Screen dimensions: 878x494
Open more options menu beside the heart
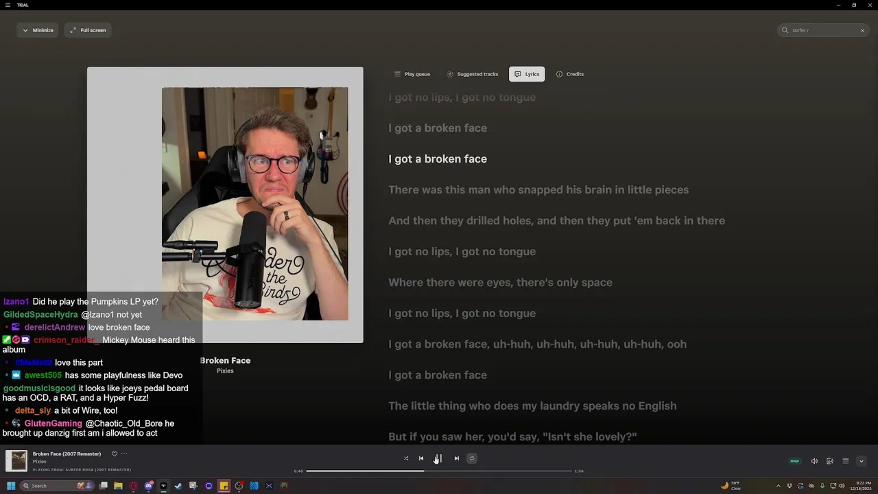tap(124, 454)
